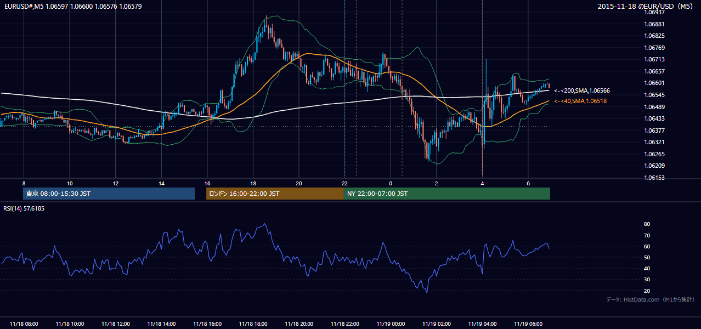The width and height of the screenshot is (701, 329).
Task: Click the 200 SMA 1.06566 label
Action: [582, 90]
